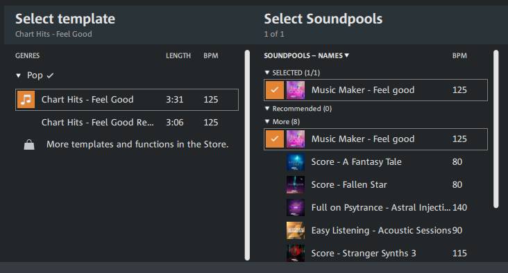Collapse the More (8) section
Viewport: 508px width, 273px height.
267,122
